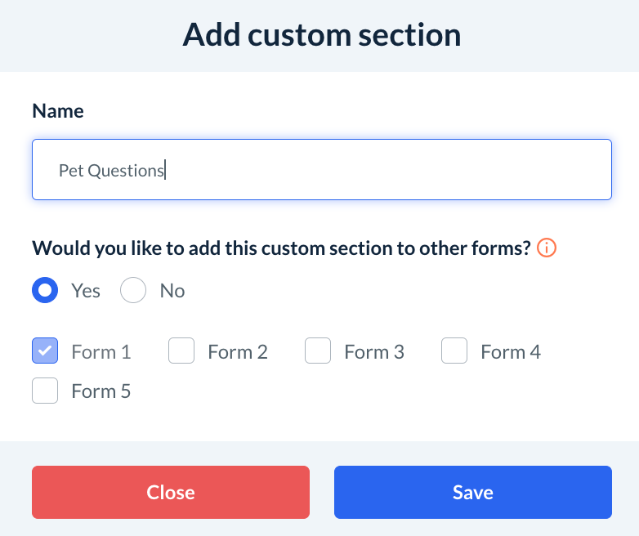Select the Yes radio button
This screenshot has height=536, width=639.
(45, 291)
